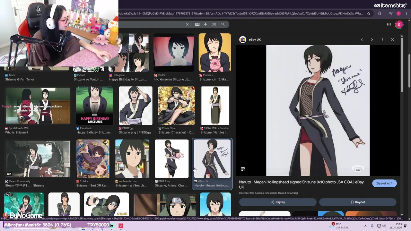Open the TASW Wiki - Fandom thumbnail
Screen dimensions: 411x231
click(215, 106)
